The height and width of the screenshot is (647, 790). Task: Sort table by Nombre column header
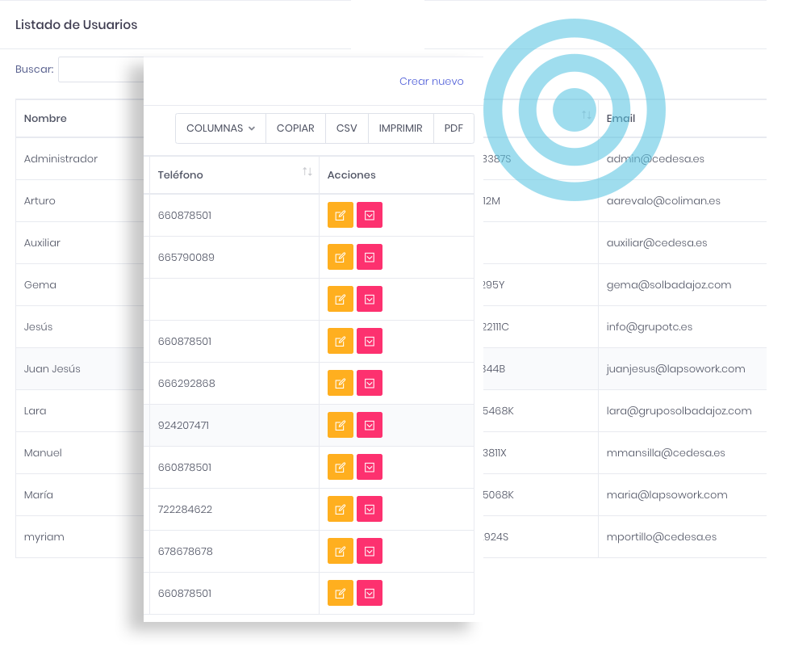tap(45, 119)
